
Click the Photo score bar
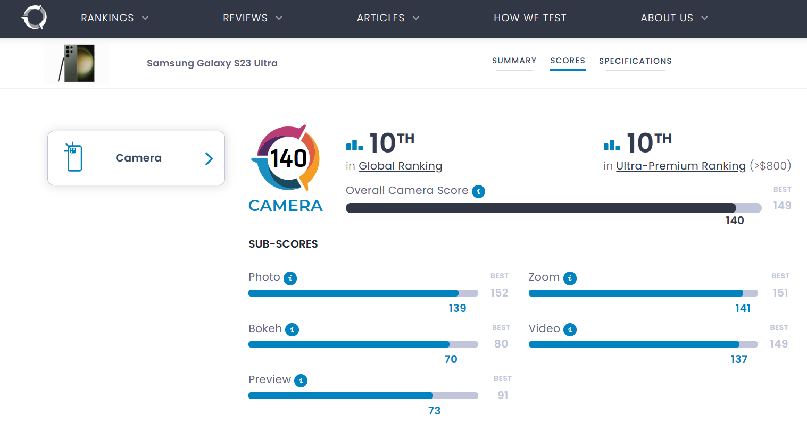coord(363,293)
